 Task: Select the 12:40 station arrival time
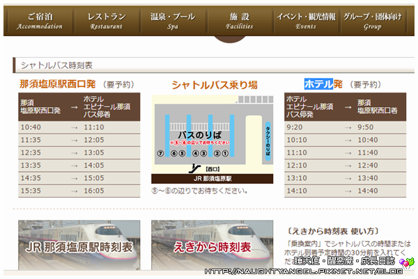coord(368,166)
